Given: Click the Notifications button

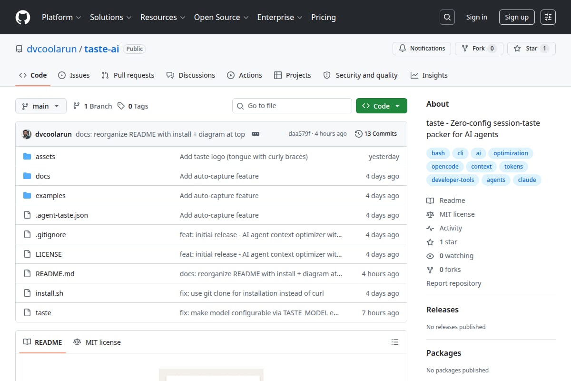Looking at the screenshot, I should coord(422,49).
